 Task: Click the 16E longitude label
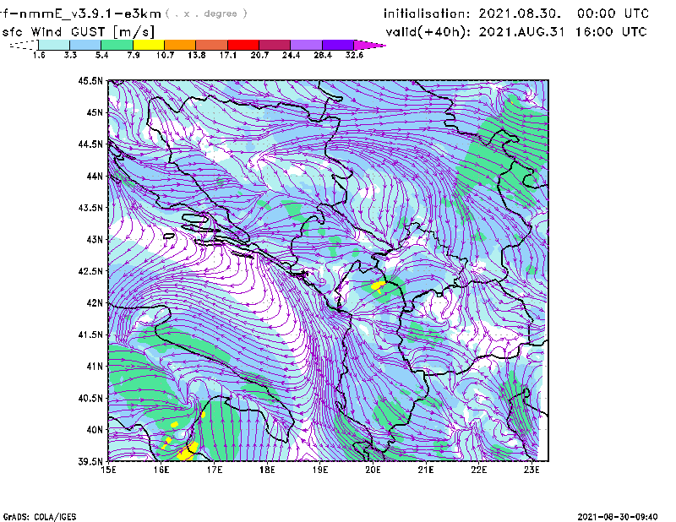[161, 470]
